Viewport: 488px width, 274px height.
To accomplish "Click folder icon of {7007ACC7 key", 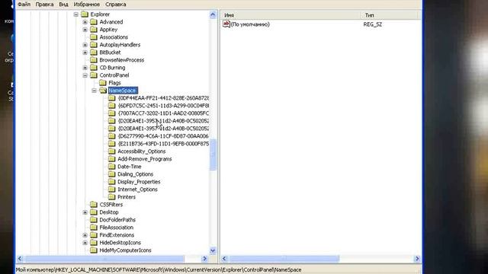I will 112,113.
